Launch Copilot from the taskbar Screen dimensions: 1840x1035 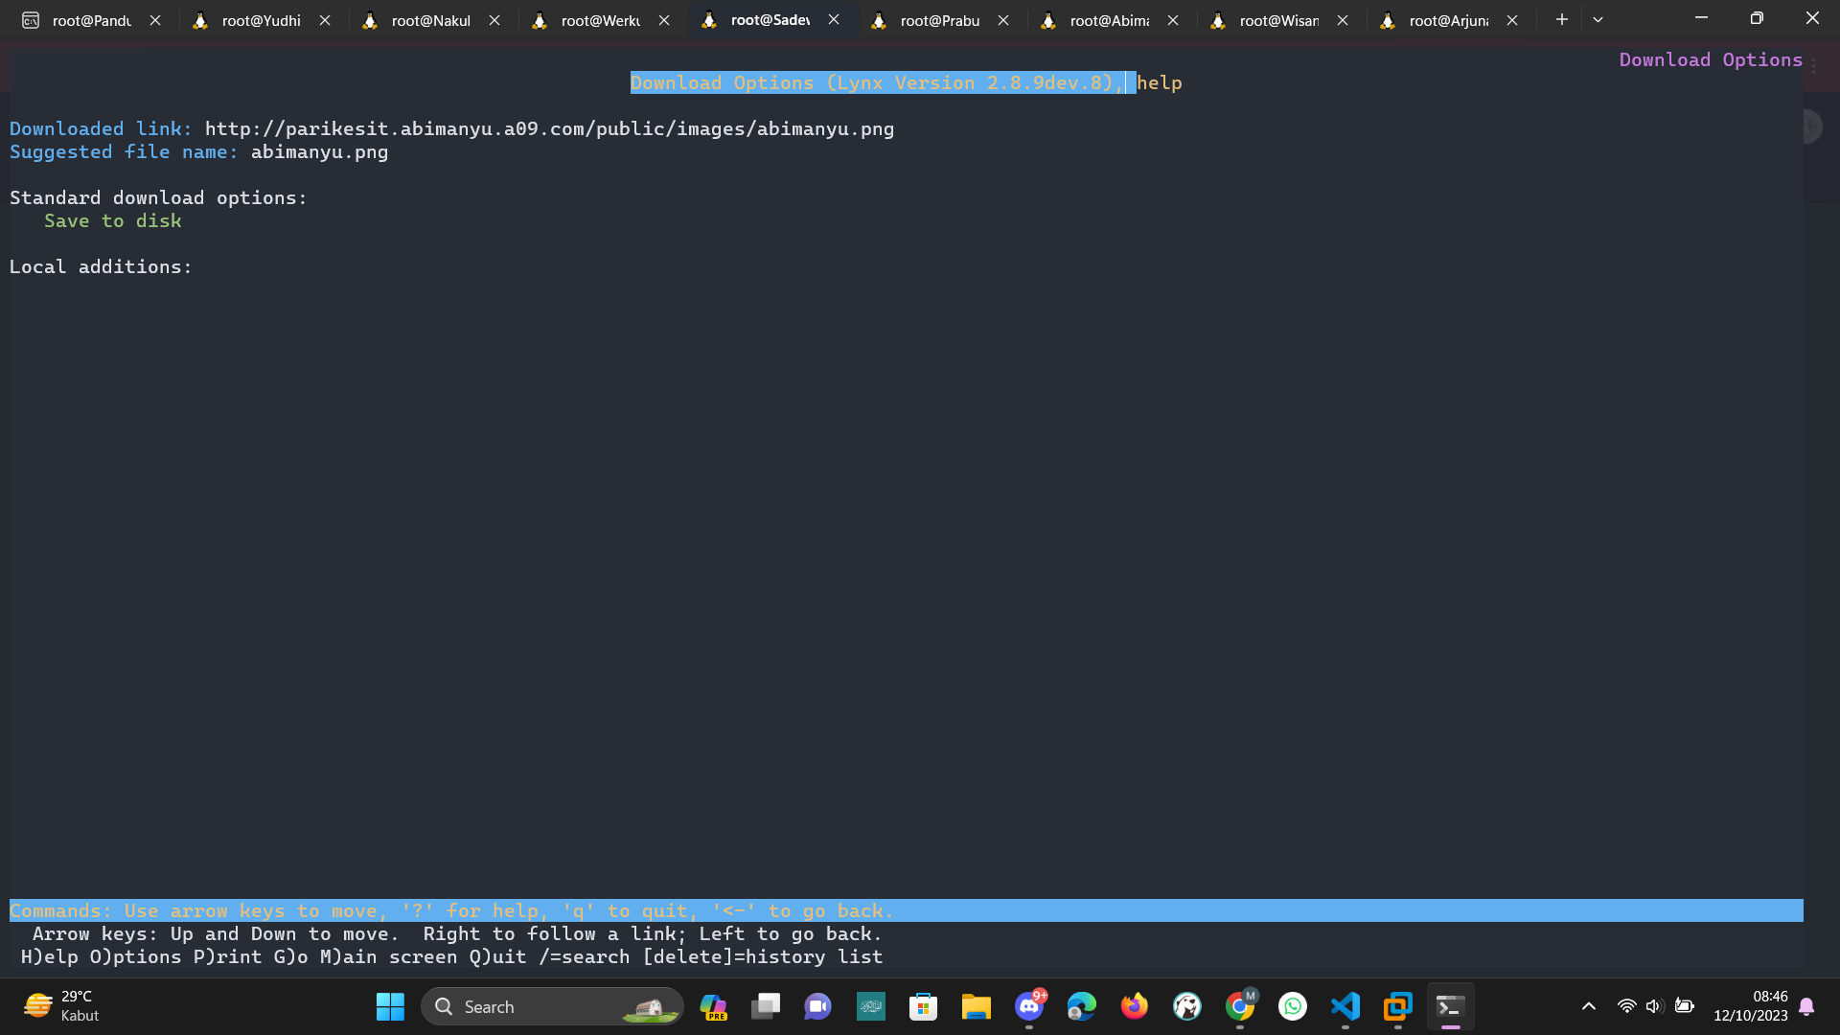[x=713, y=1006]
